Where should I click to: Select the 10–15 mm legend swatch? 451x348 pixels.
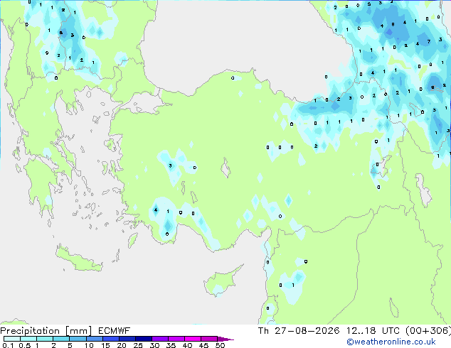coord(94,339)
